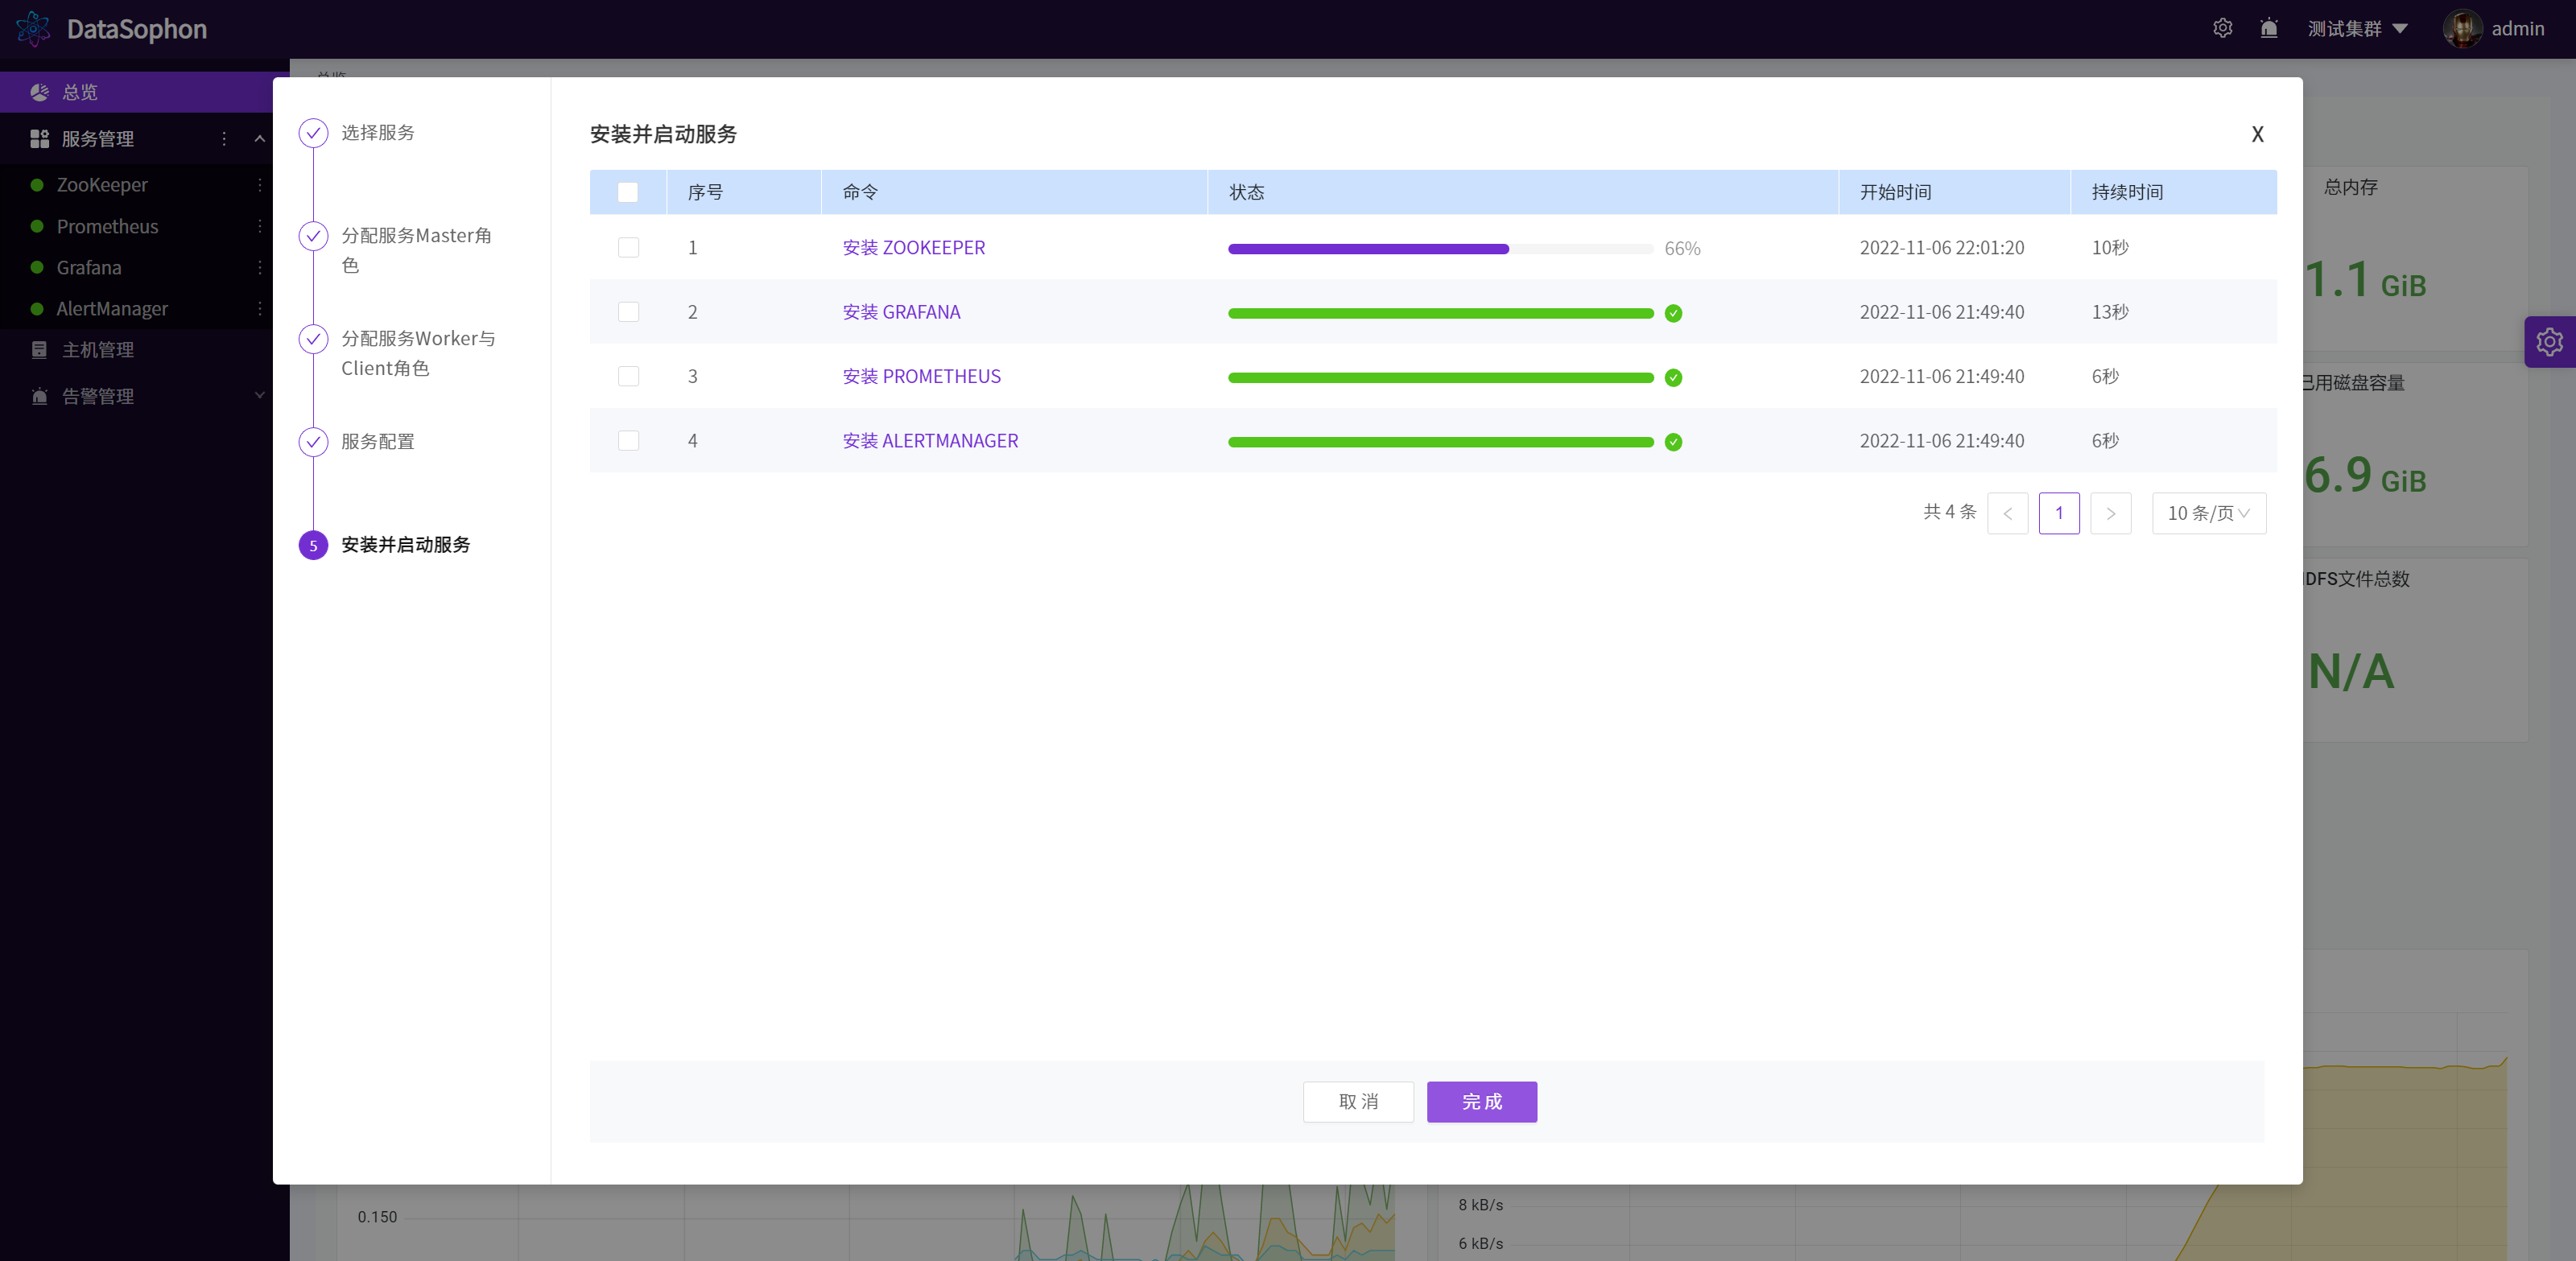The height and width of the screenshot is (1261, 2576).
Task: Click the admin username text
Action: click(x=2517, y=29)
